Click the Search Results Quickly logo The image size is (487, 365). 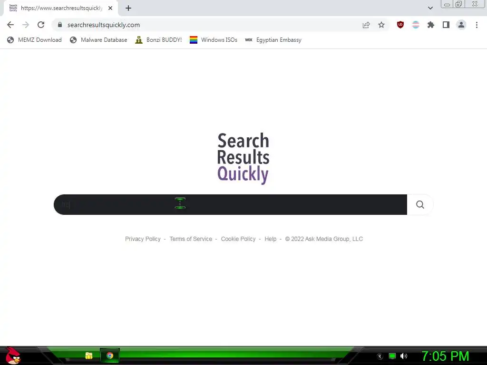click(x=243, y=158)
